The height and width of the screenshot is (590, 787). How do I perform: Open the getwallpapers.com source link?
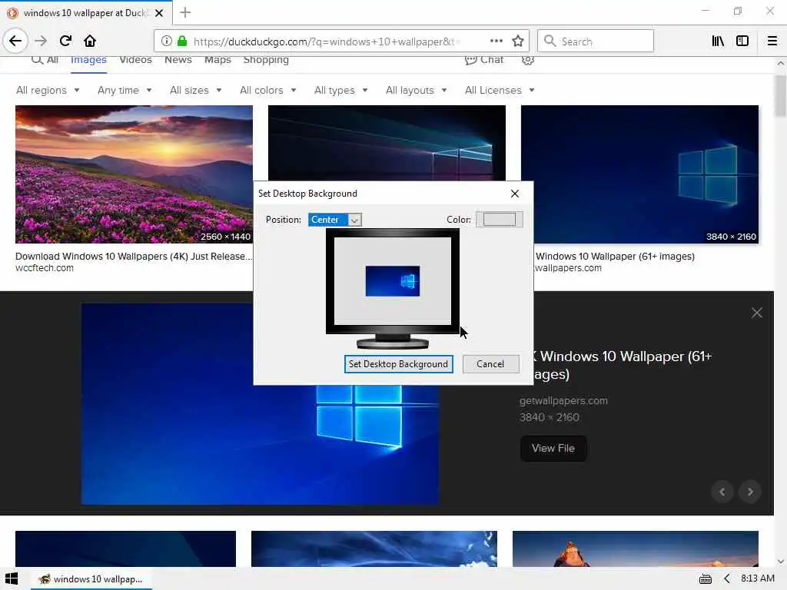click(563, 401)
